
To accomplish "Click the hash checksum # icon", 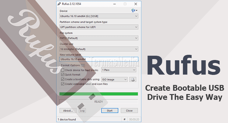I will (124, 119).
